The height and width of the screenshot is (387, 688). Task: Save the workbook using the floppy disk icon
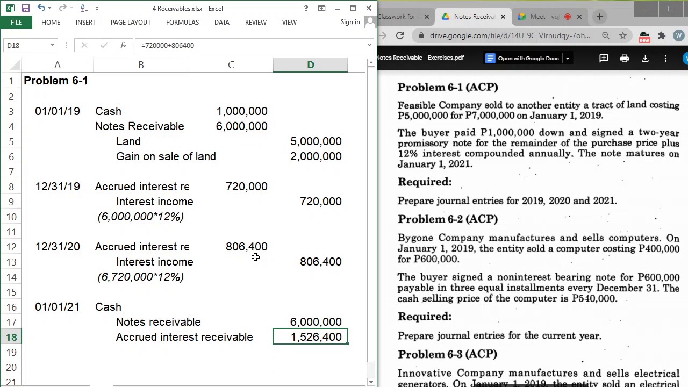point(25,8)
